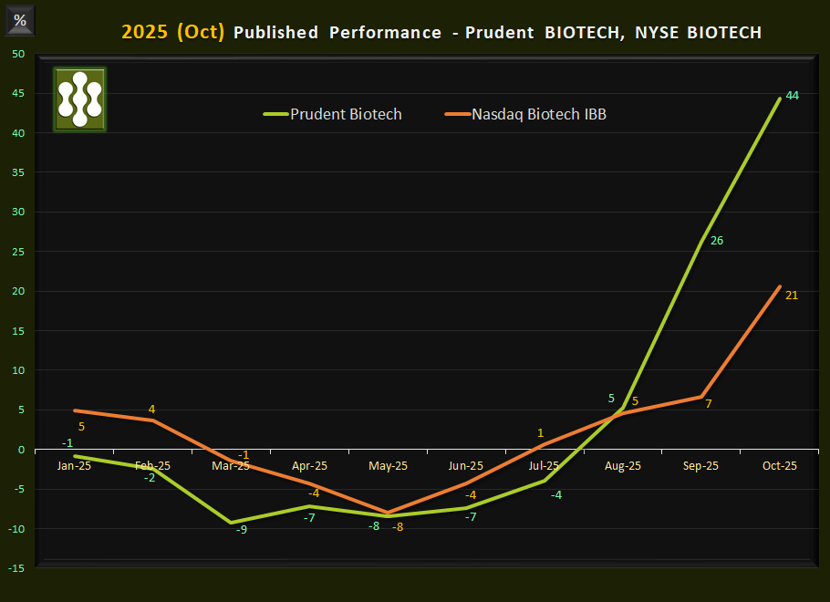This screenshot has height=602, width=830.
Task: Select the 44 peak data label
Action: [x=792, y=94]
